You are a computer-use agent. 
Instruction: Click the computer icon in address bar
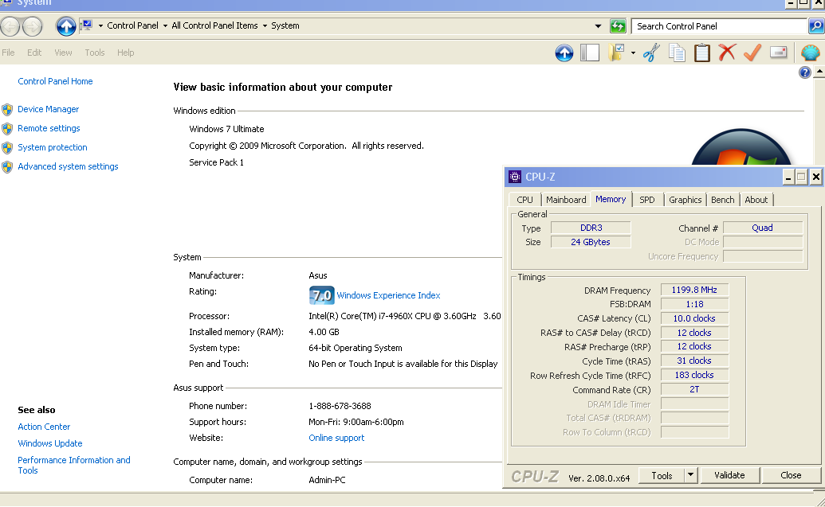87,25
